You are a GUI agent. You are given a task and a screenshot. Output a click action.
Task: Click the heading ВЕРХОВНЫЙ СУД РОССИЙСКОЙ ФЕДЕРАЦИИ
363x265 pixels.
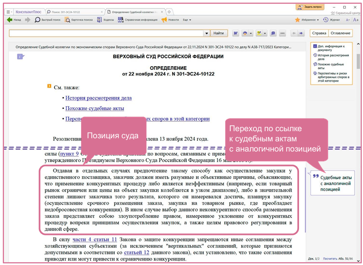click(168, 57)
